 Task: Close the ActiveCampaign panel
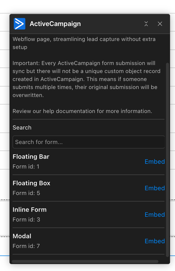[x=160, y=24]
